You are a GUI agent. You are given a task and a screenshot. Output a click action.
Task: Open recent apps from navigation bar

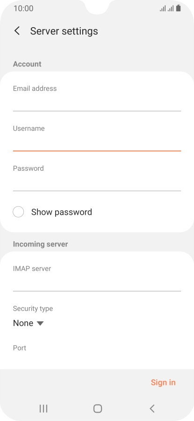coord(43,408)
